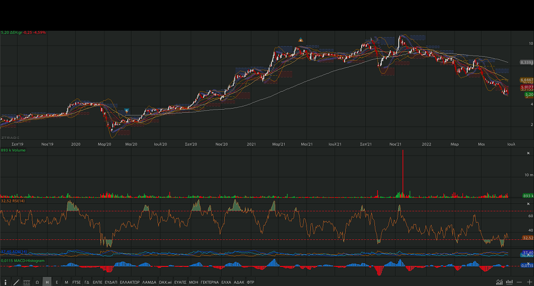Viewport: 534px width, 286px height.
Task: Click the blue signal marker near Μαϊ'20
Action: coord(127,111)
